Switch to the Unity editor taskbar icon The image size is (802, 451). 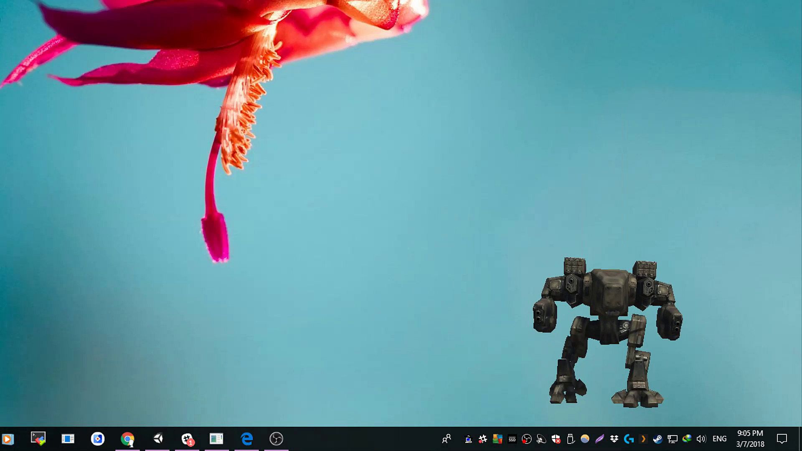[x=158, y=439]
